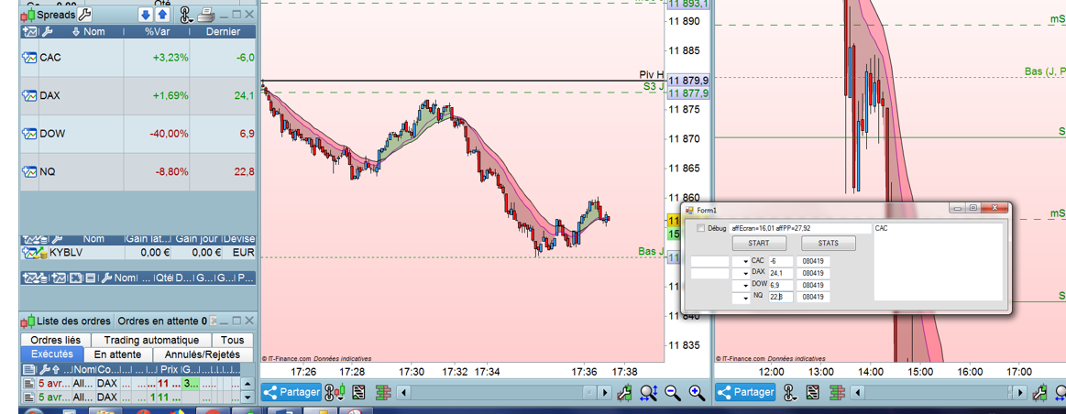
Task: Click the Ordres en attente 0 header
Action: [x=162, y=321]
